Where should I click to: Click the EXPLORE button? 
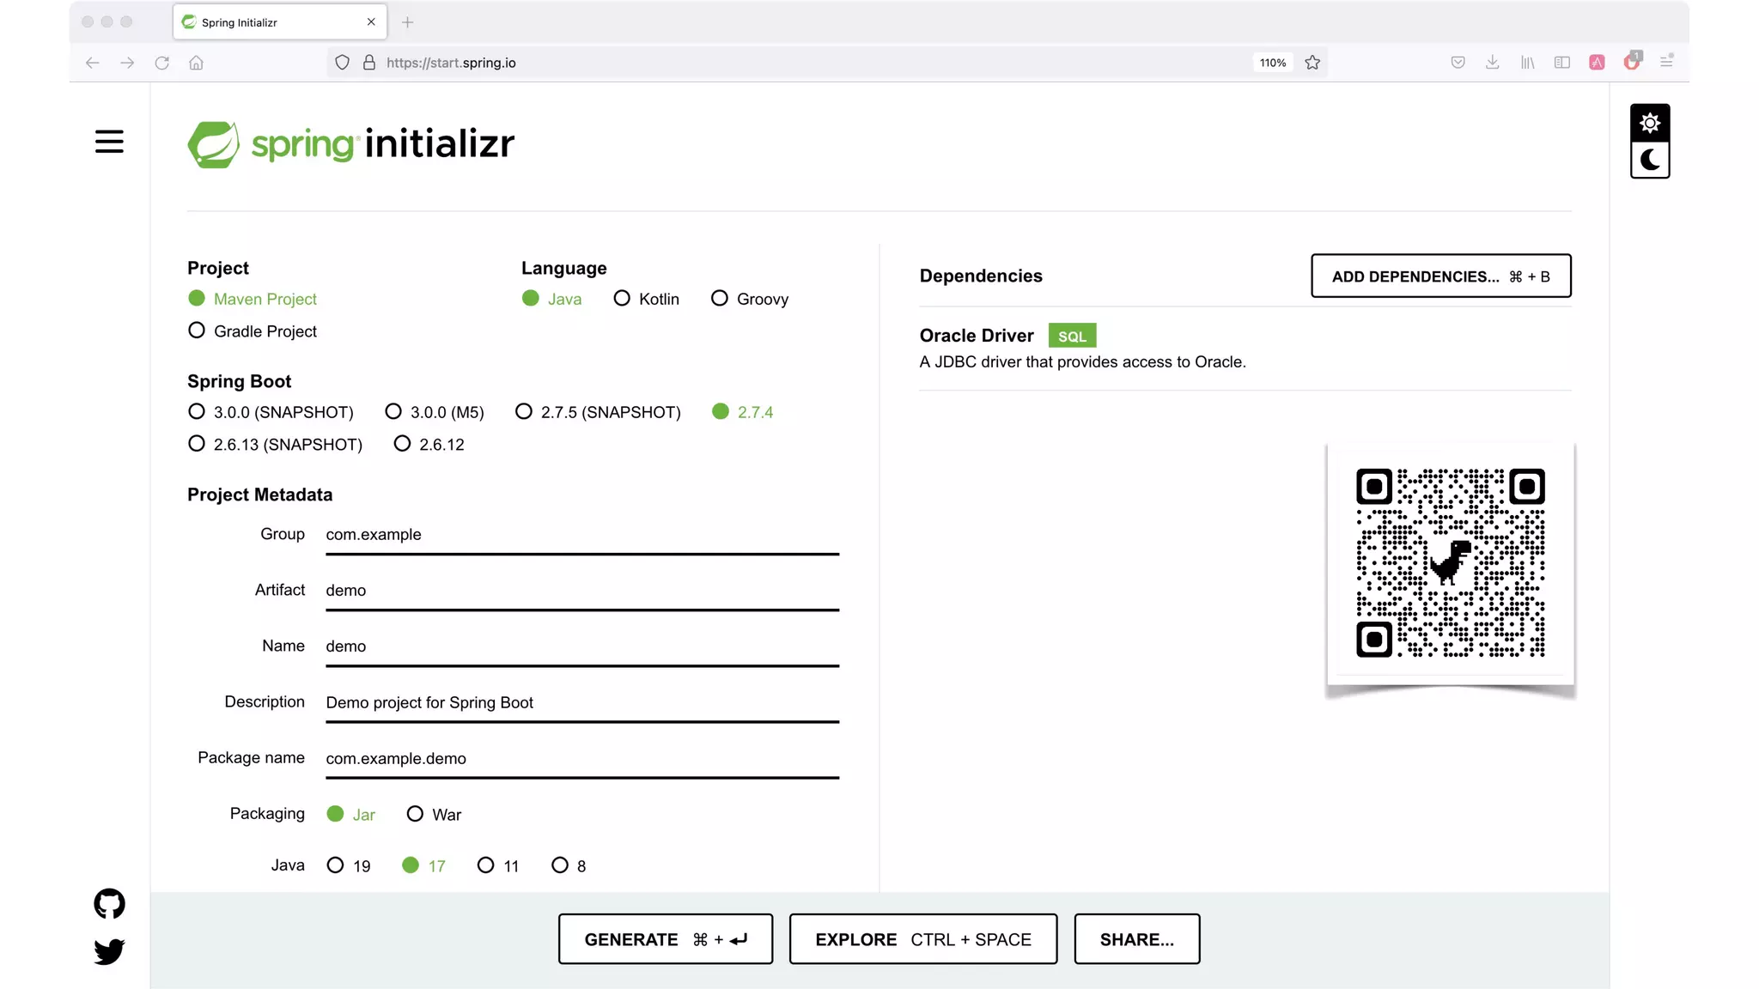tap(922, 939)
